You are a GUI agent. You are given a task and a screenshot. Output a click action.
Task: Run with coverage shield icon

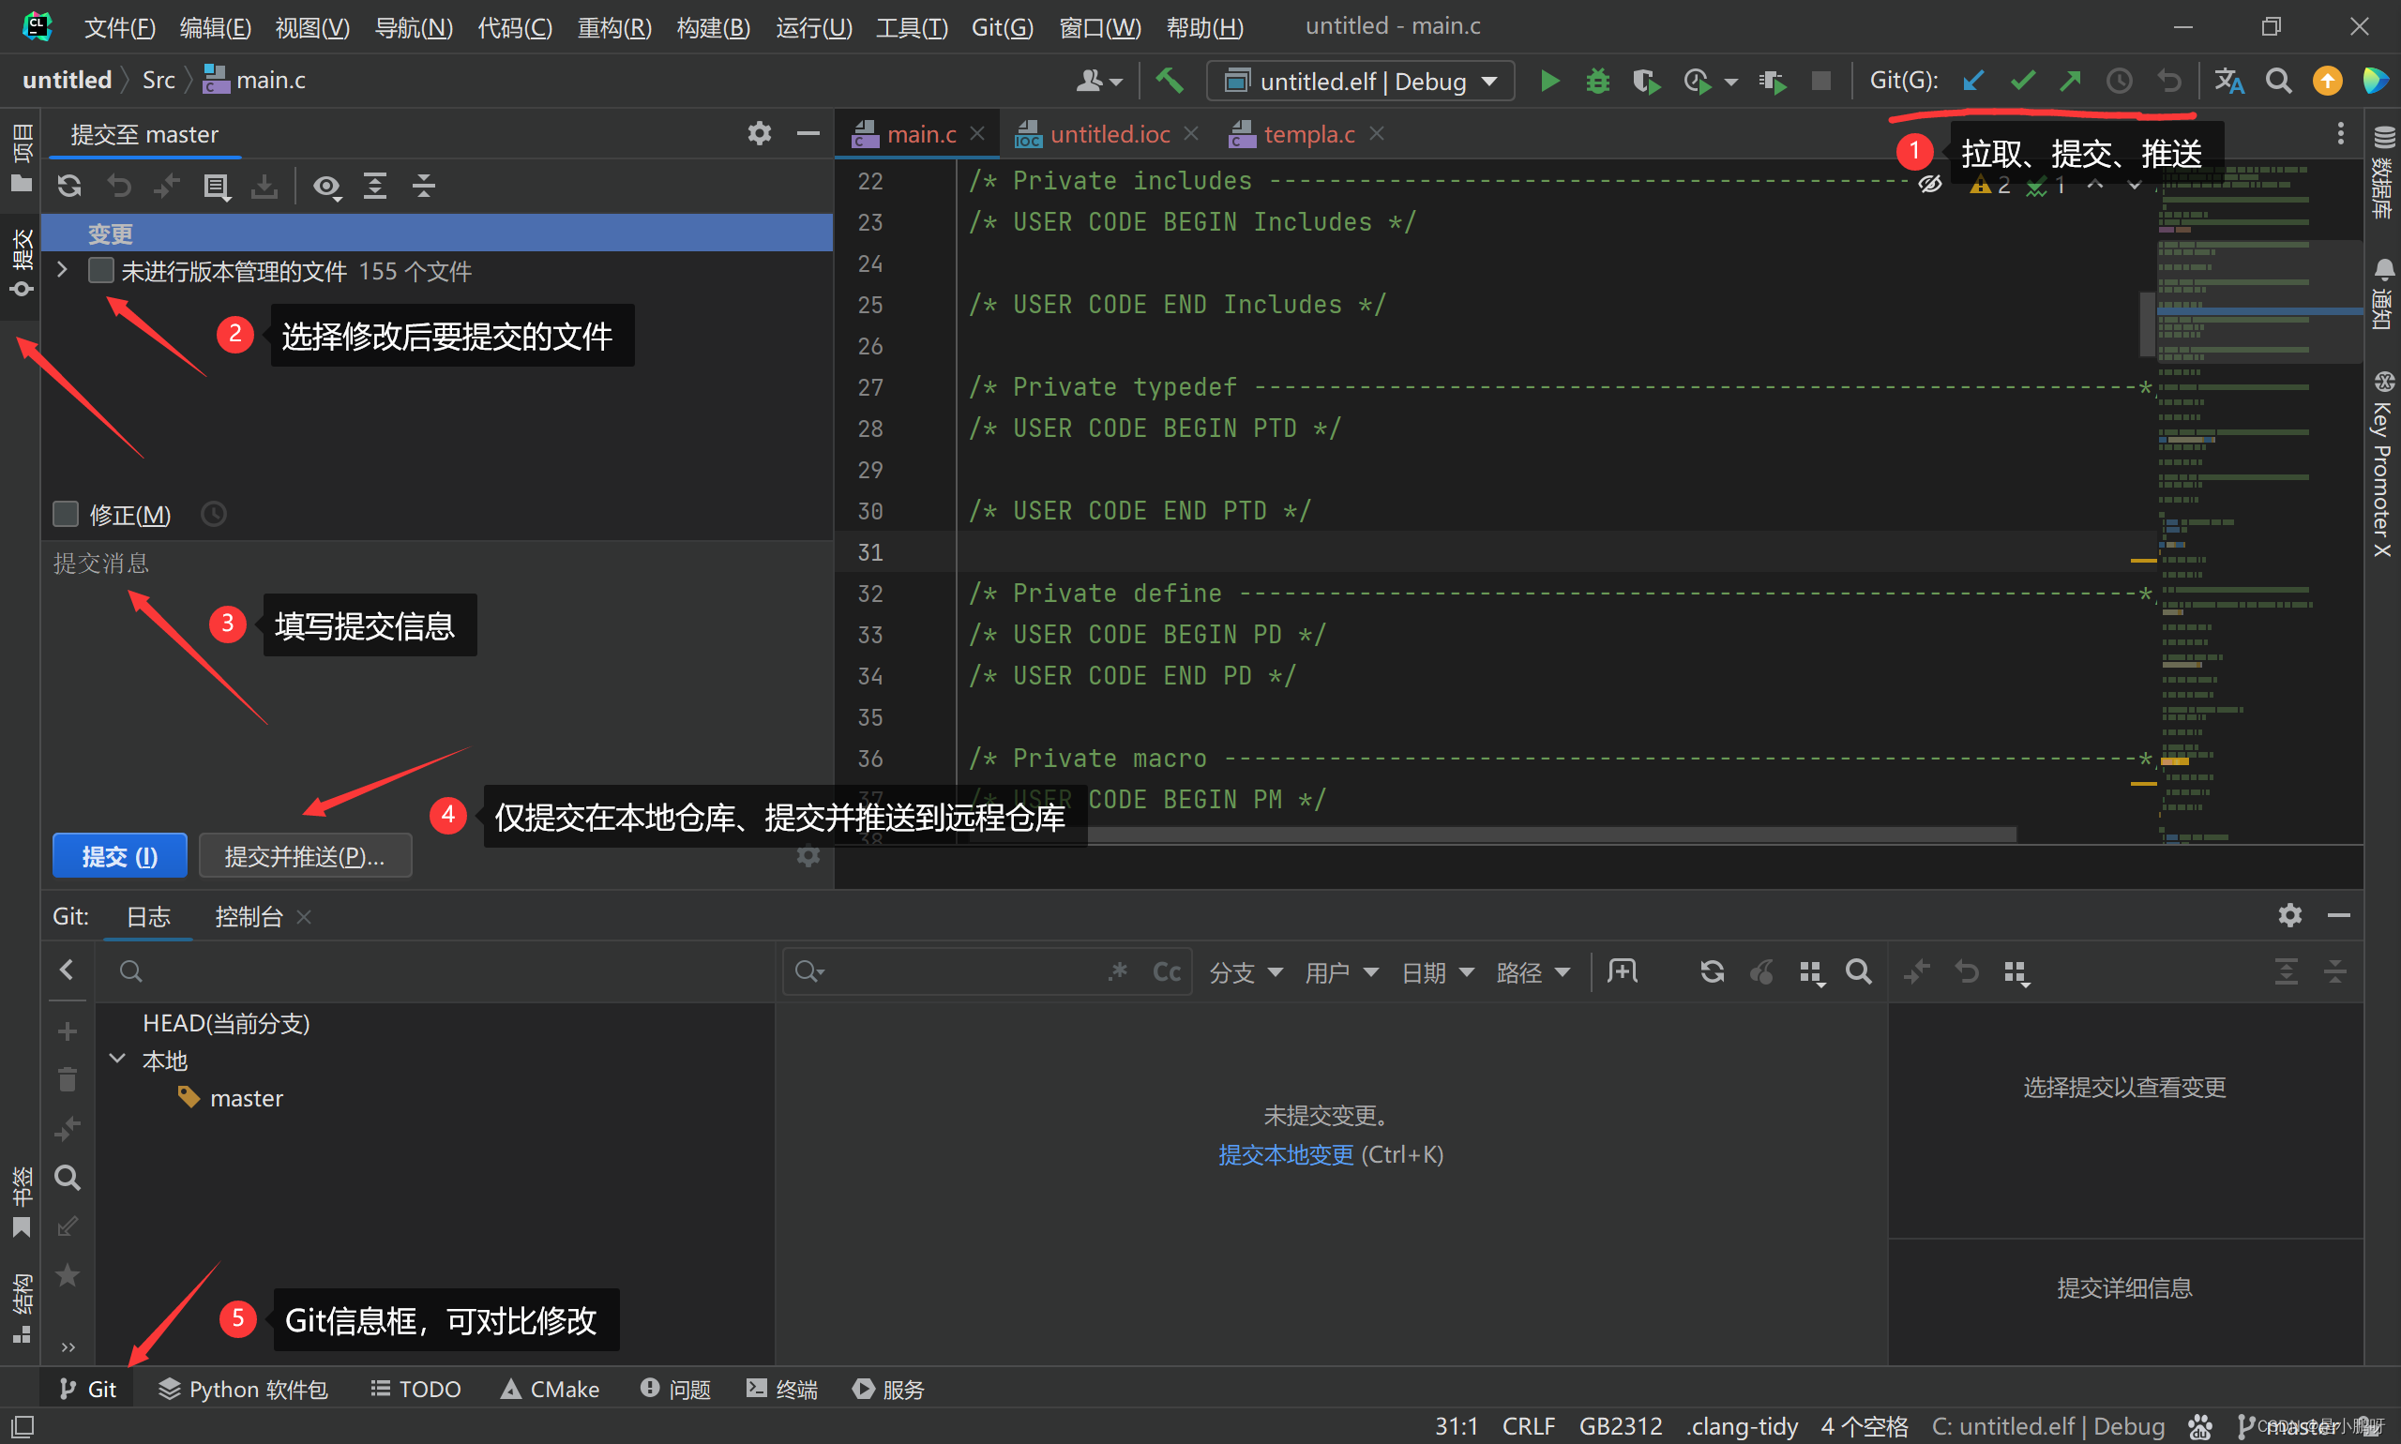click(x=1646, y=81)
